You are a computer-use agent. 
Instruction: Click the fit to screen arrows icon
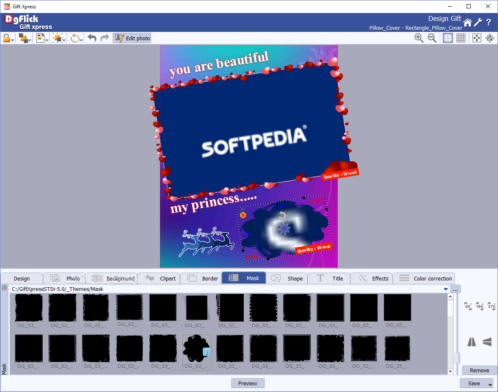[477, 38]
